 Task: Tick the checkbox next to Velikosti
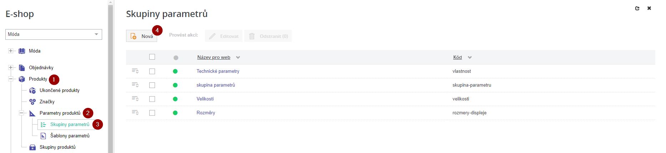152,99
